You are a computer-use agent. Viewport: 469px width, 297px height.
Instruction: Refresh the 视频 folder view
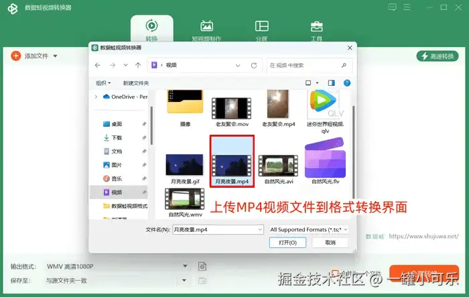[x=254, y=65]
